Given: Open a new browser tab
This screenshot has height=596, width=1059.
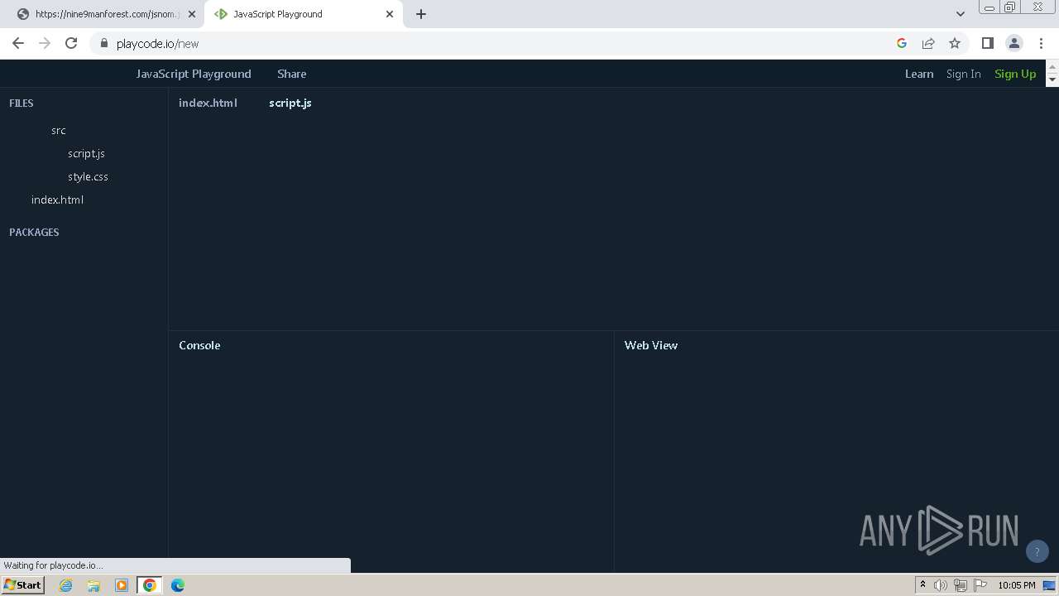Looking at the screenshot, I should pyautogui.click(x=421, y=14).
